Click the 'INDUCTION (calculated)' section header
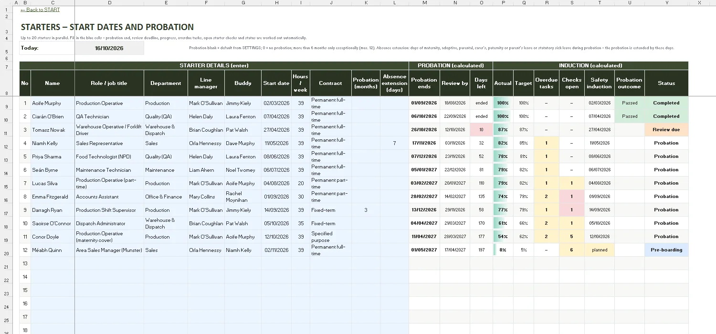The width and height of the screenshot is (716, 334). tap(590, 65)
